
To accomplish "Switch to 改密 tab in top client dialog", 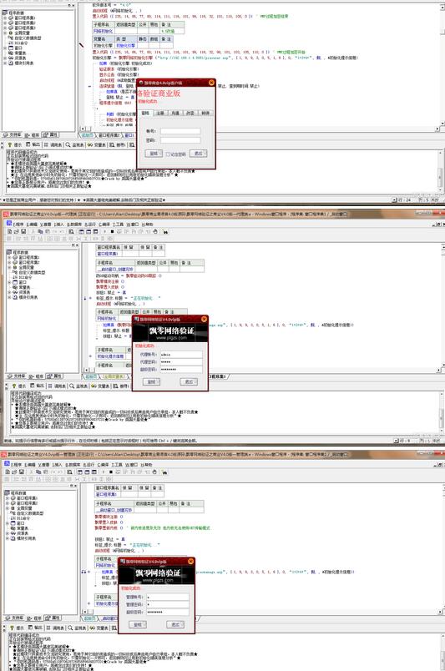I will click(190, 113).
